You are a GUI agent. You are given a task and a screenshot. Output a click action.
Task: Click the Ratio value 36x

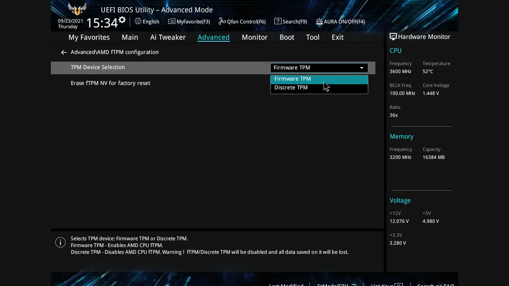coord(394,115)
